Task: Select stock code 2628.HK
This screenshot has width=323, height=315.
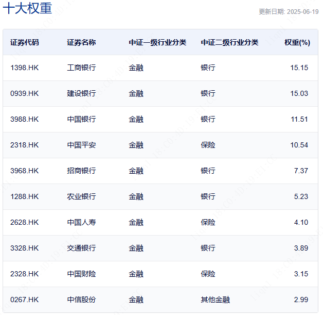Action: coord(25,222)
